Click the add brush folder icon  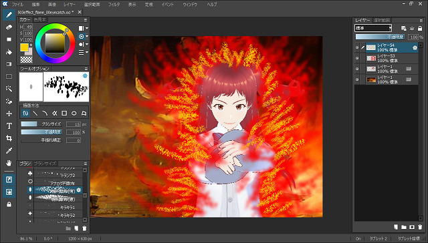(68, 228)
